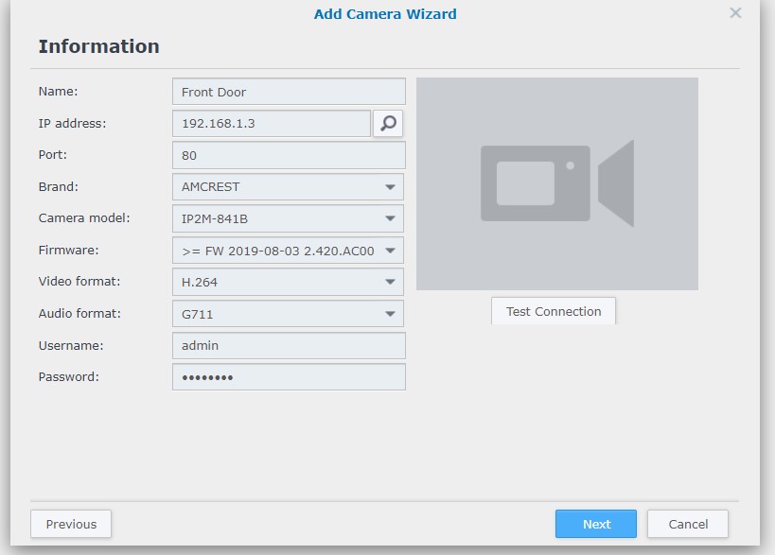Click the Add Camera Wizard title
775x555 pixels.
(385, 14)
